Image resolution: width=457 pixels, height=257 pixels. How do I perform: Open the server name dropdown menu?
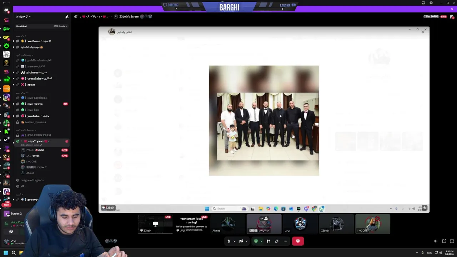(23, 17)
